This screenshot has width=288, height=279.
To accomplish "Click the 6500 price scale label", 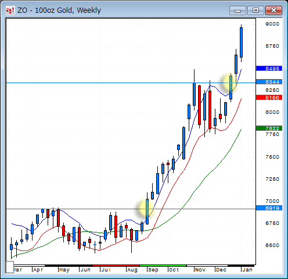I will 272,245.
